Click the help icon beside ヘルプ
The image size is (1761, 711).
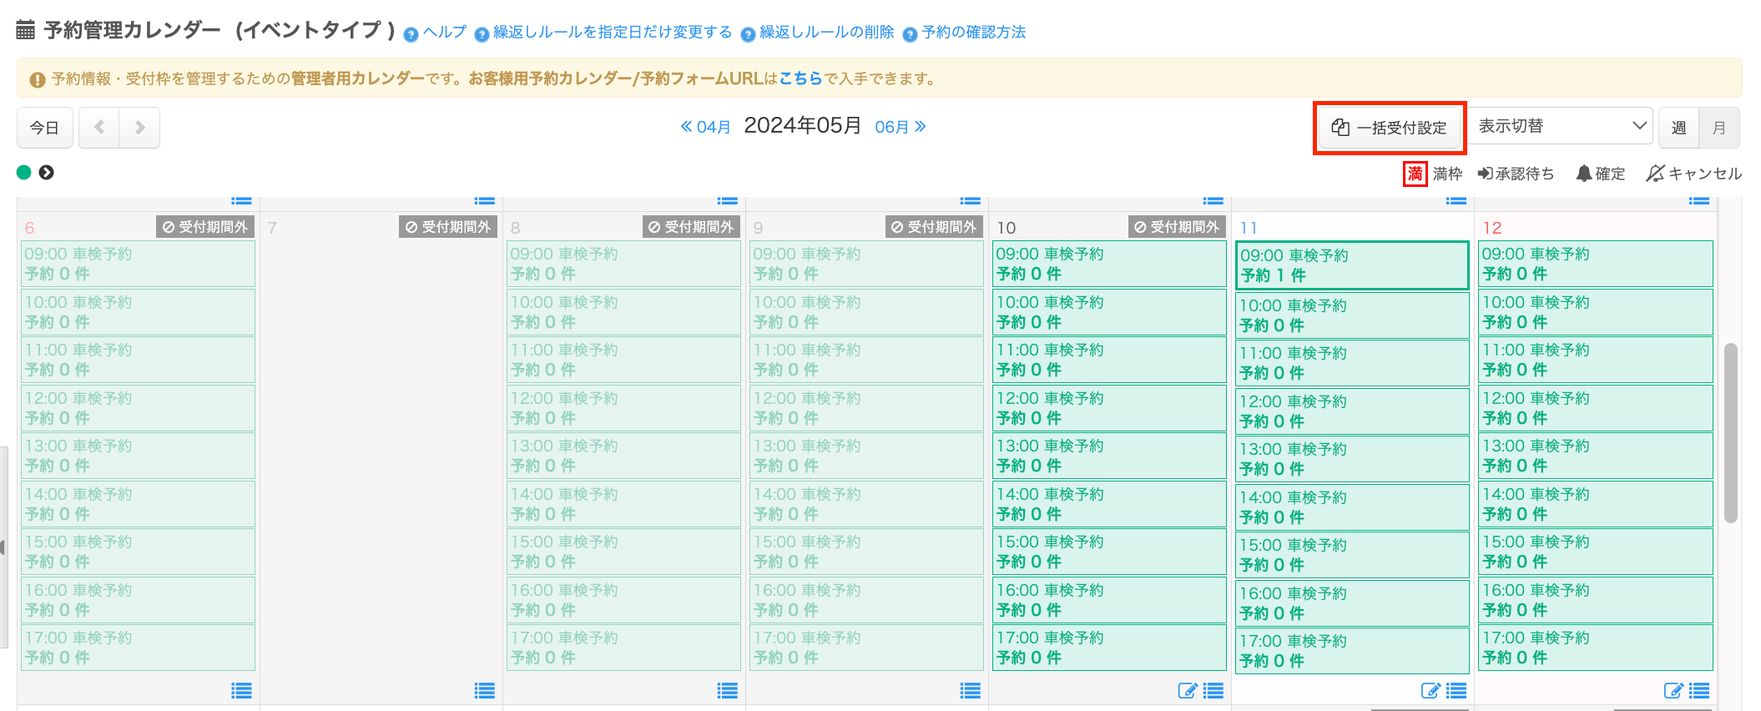(x=411, y=34)
